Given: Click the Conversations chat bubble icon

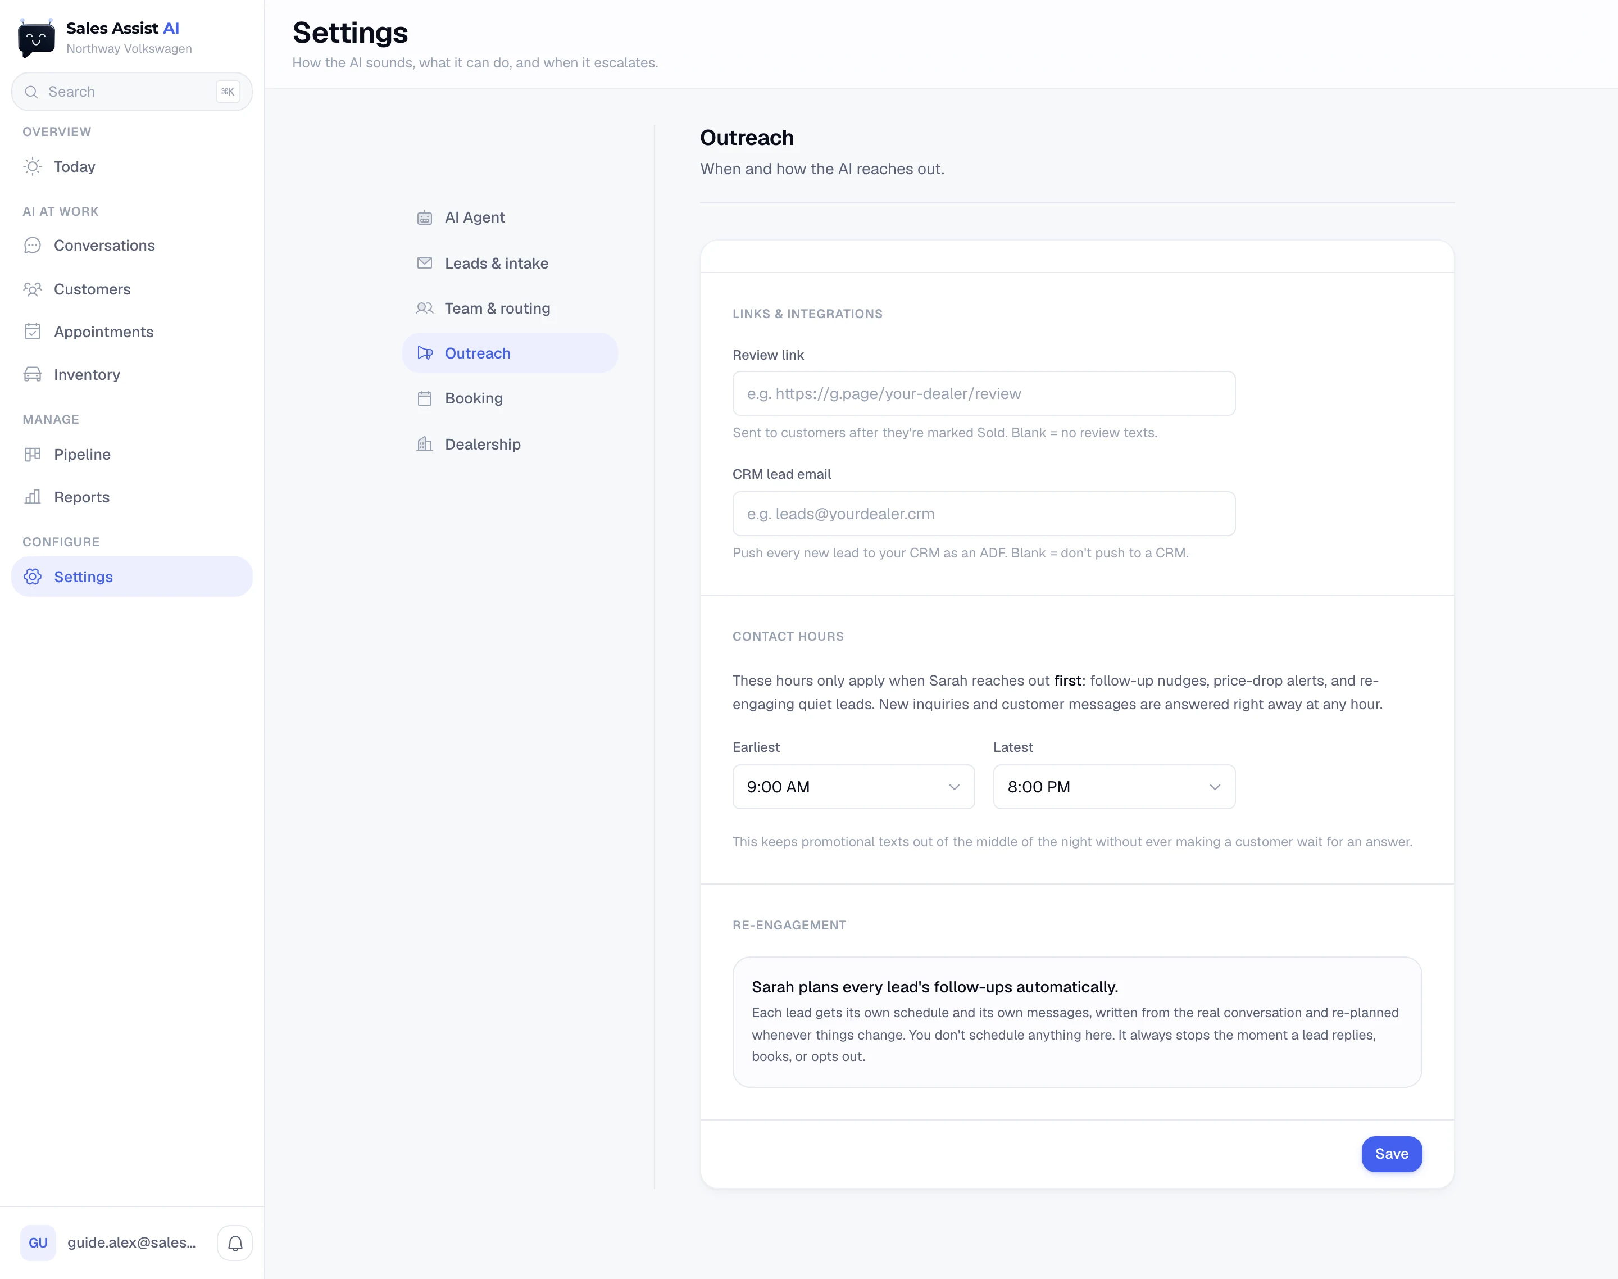Looking at the screenshot, I should pyautogui.click(x=32, y=246).
